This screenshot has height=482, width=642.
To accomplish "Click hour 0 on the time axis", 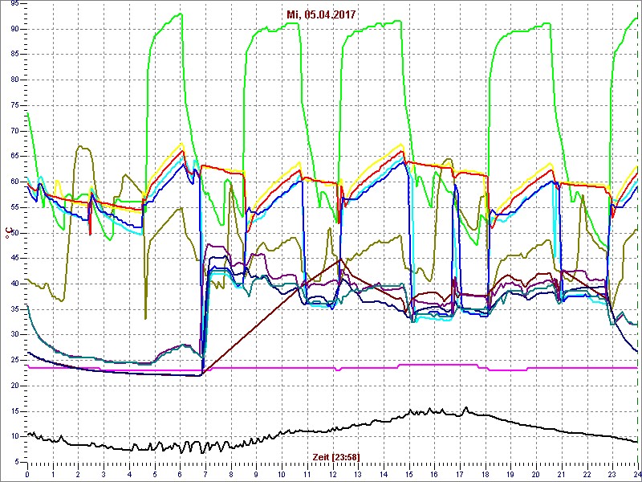I will (x=27, y=472).
